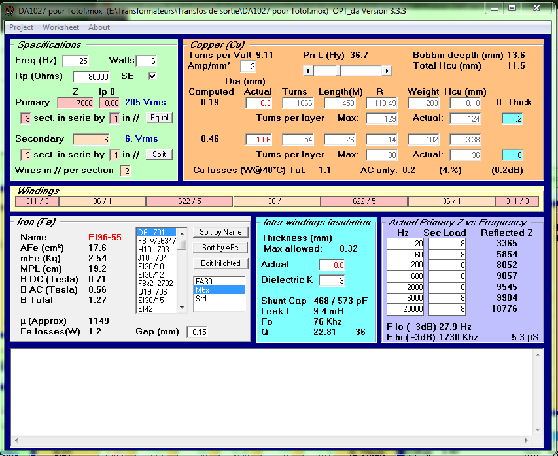
Task: Click the Dielectric K input field
Action: [332, 281]
